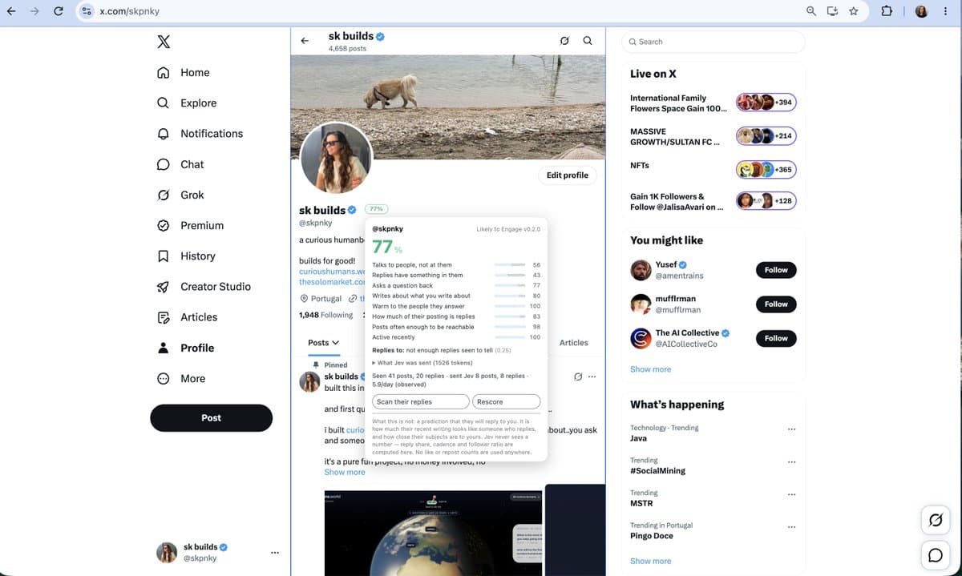This screenshot has height=576, width=962.
Task: Follow The AI Collective
Action: (776, 338)
